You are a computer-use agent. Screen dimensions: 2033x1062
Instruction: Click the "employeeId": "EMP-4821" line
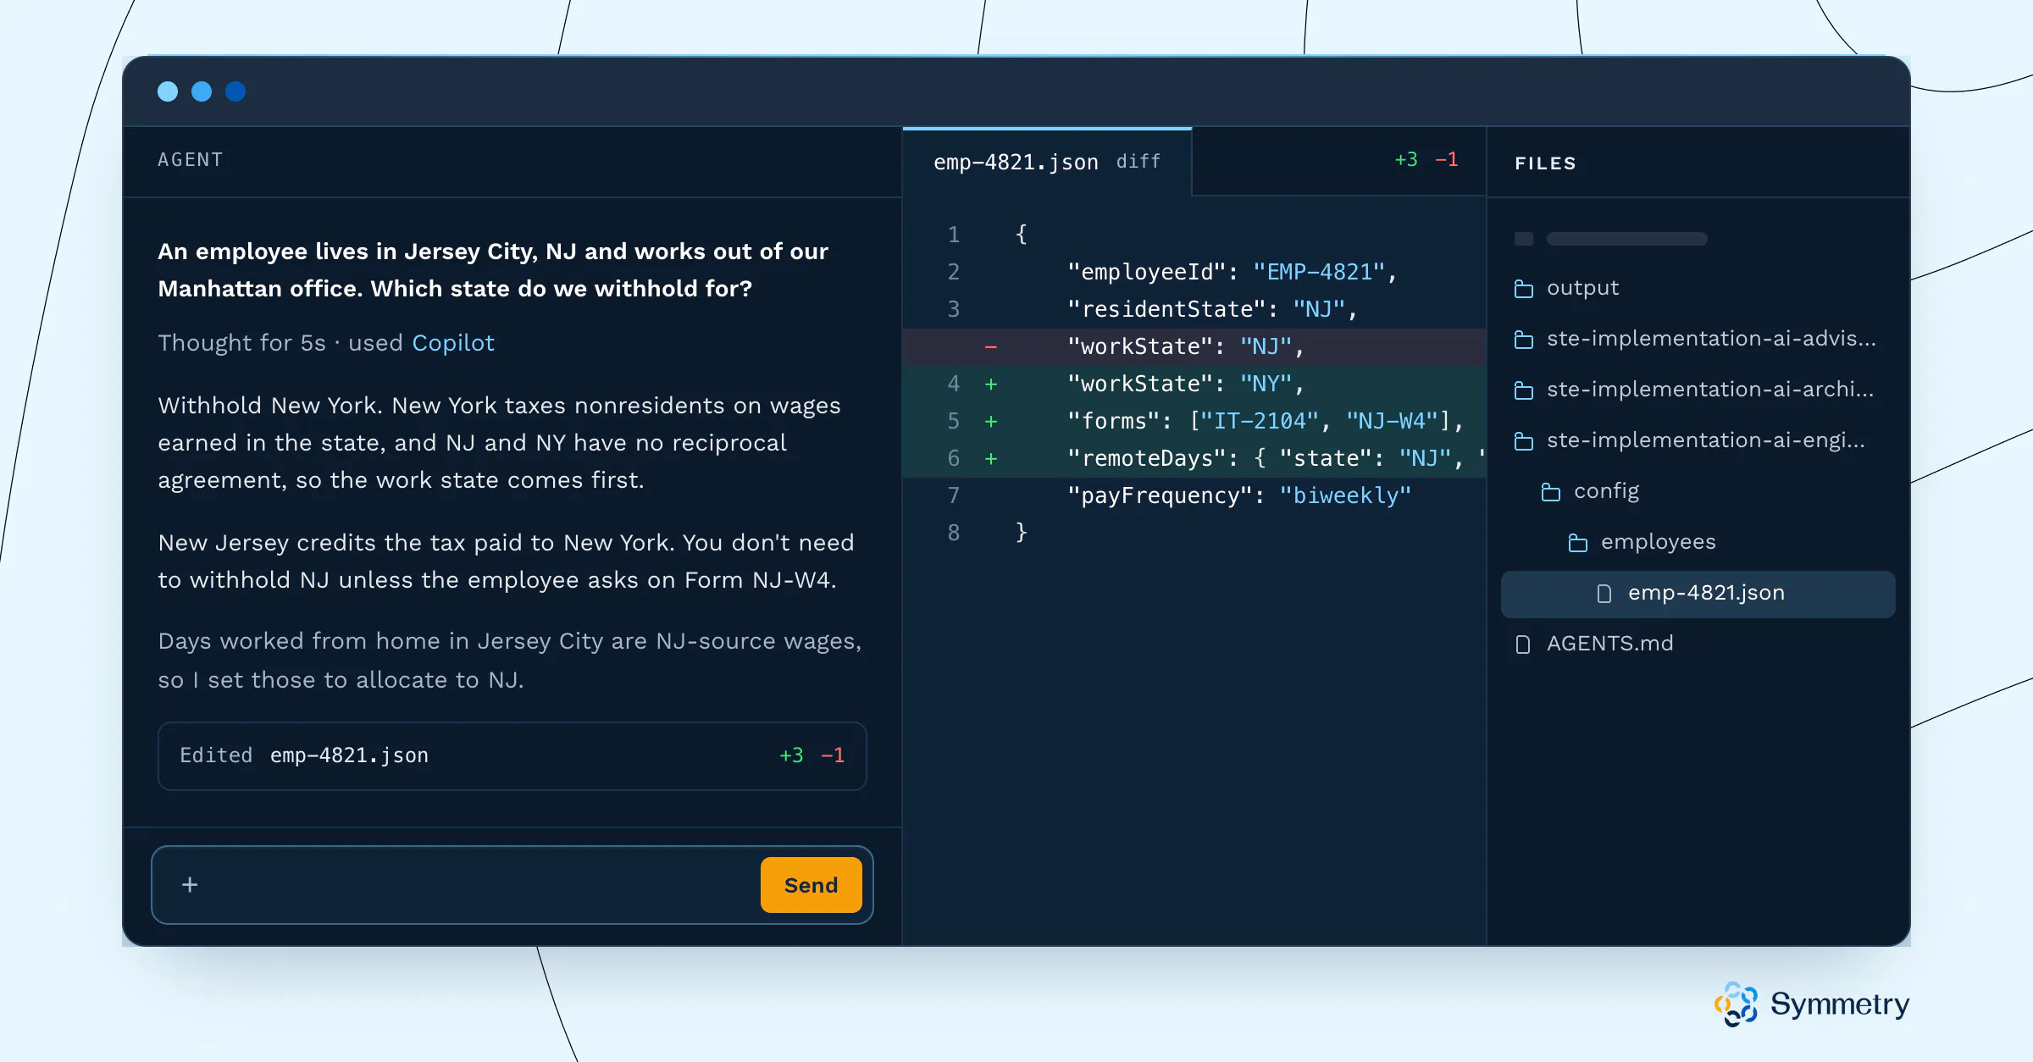click(1194, 272)
